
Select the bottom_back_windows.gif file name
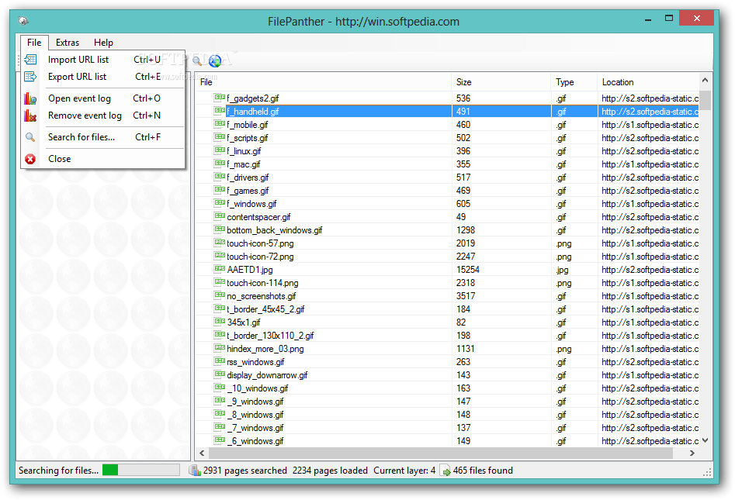[x=275, y=230]
